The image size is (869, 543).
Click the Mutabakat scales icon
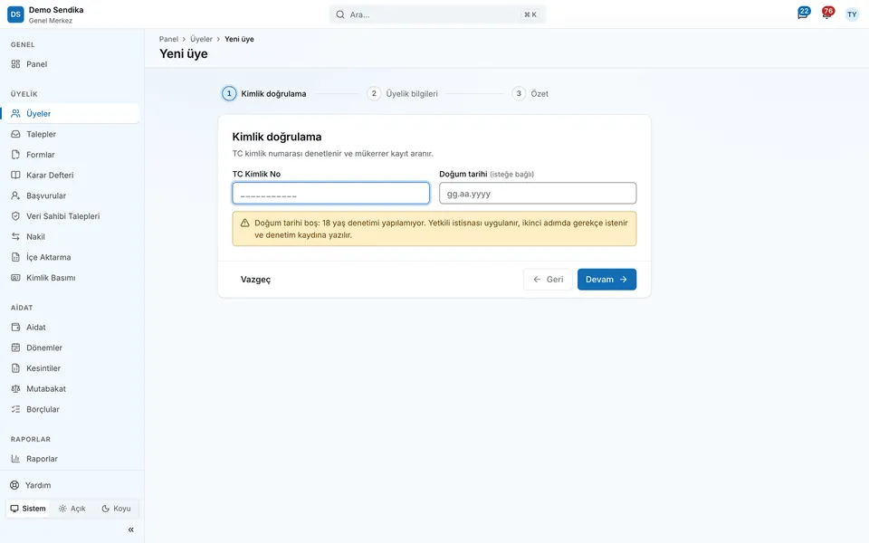[15, 389]
